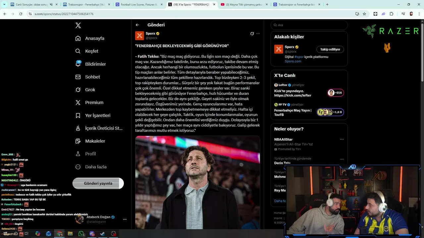
Task: Open Fatih Tekke photo in post
Action: pyautogui.click(x=197, y=182)
